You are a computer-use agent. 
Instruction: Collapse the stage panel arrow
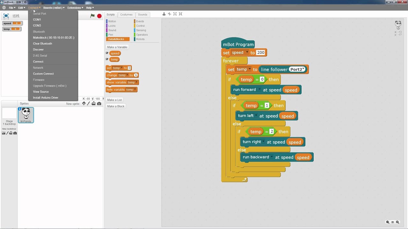(x=103, y=99)
